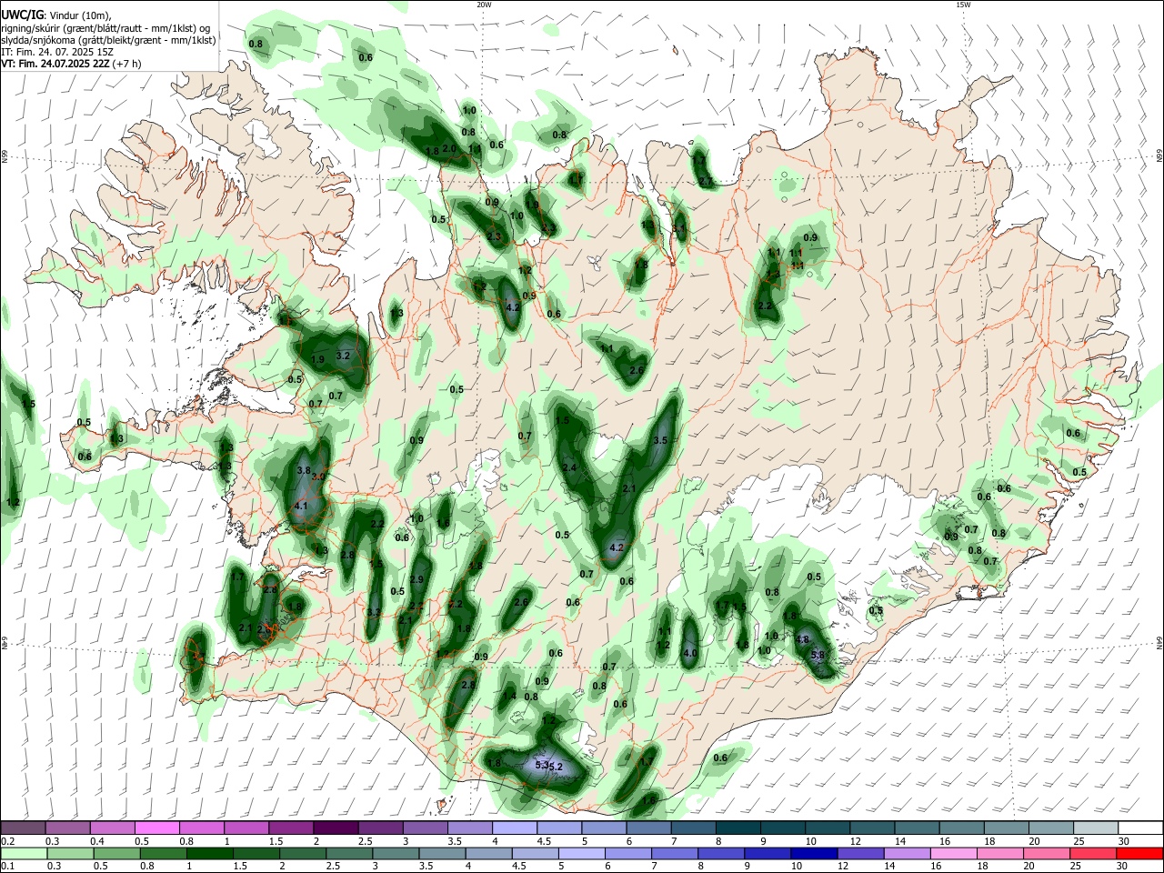Click the 3.5 precipitation value on the map
This screenshot has width=1164, height=873.
click(661, 440)
